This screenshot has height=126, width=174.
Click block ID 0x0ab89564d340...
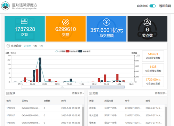(31, 116)
